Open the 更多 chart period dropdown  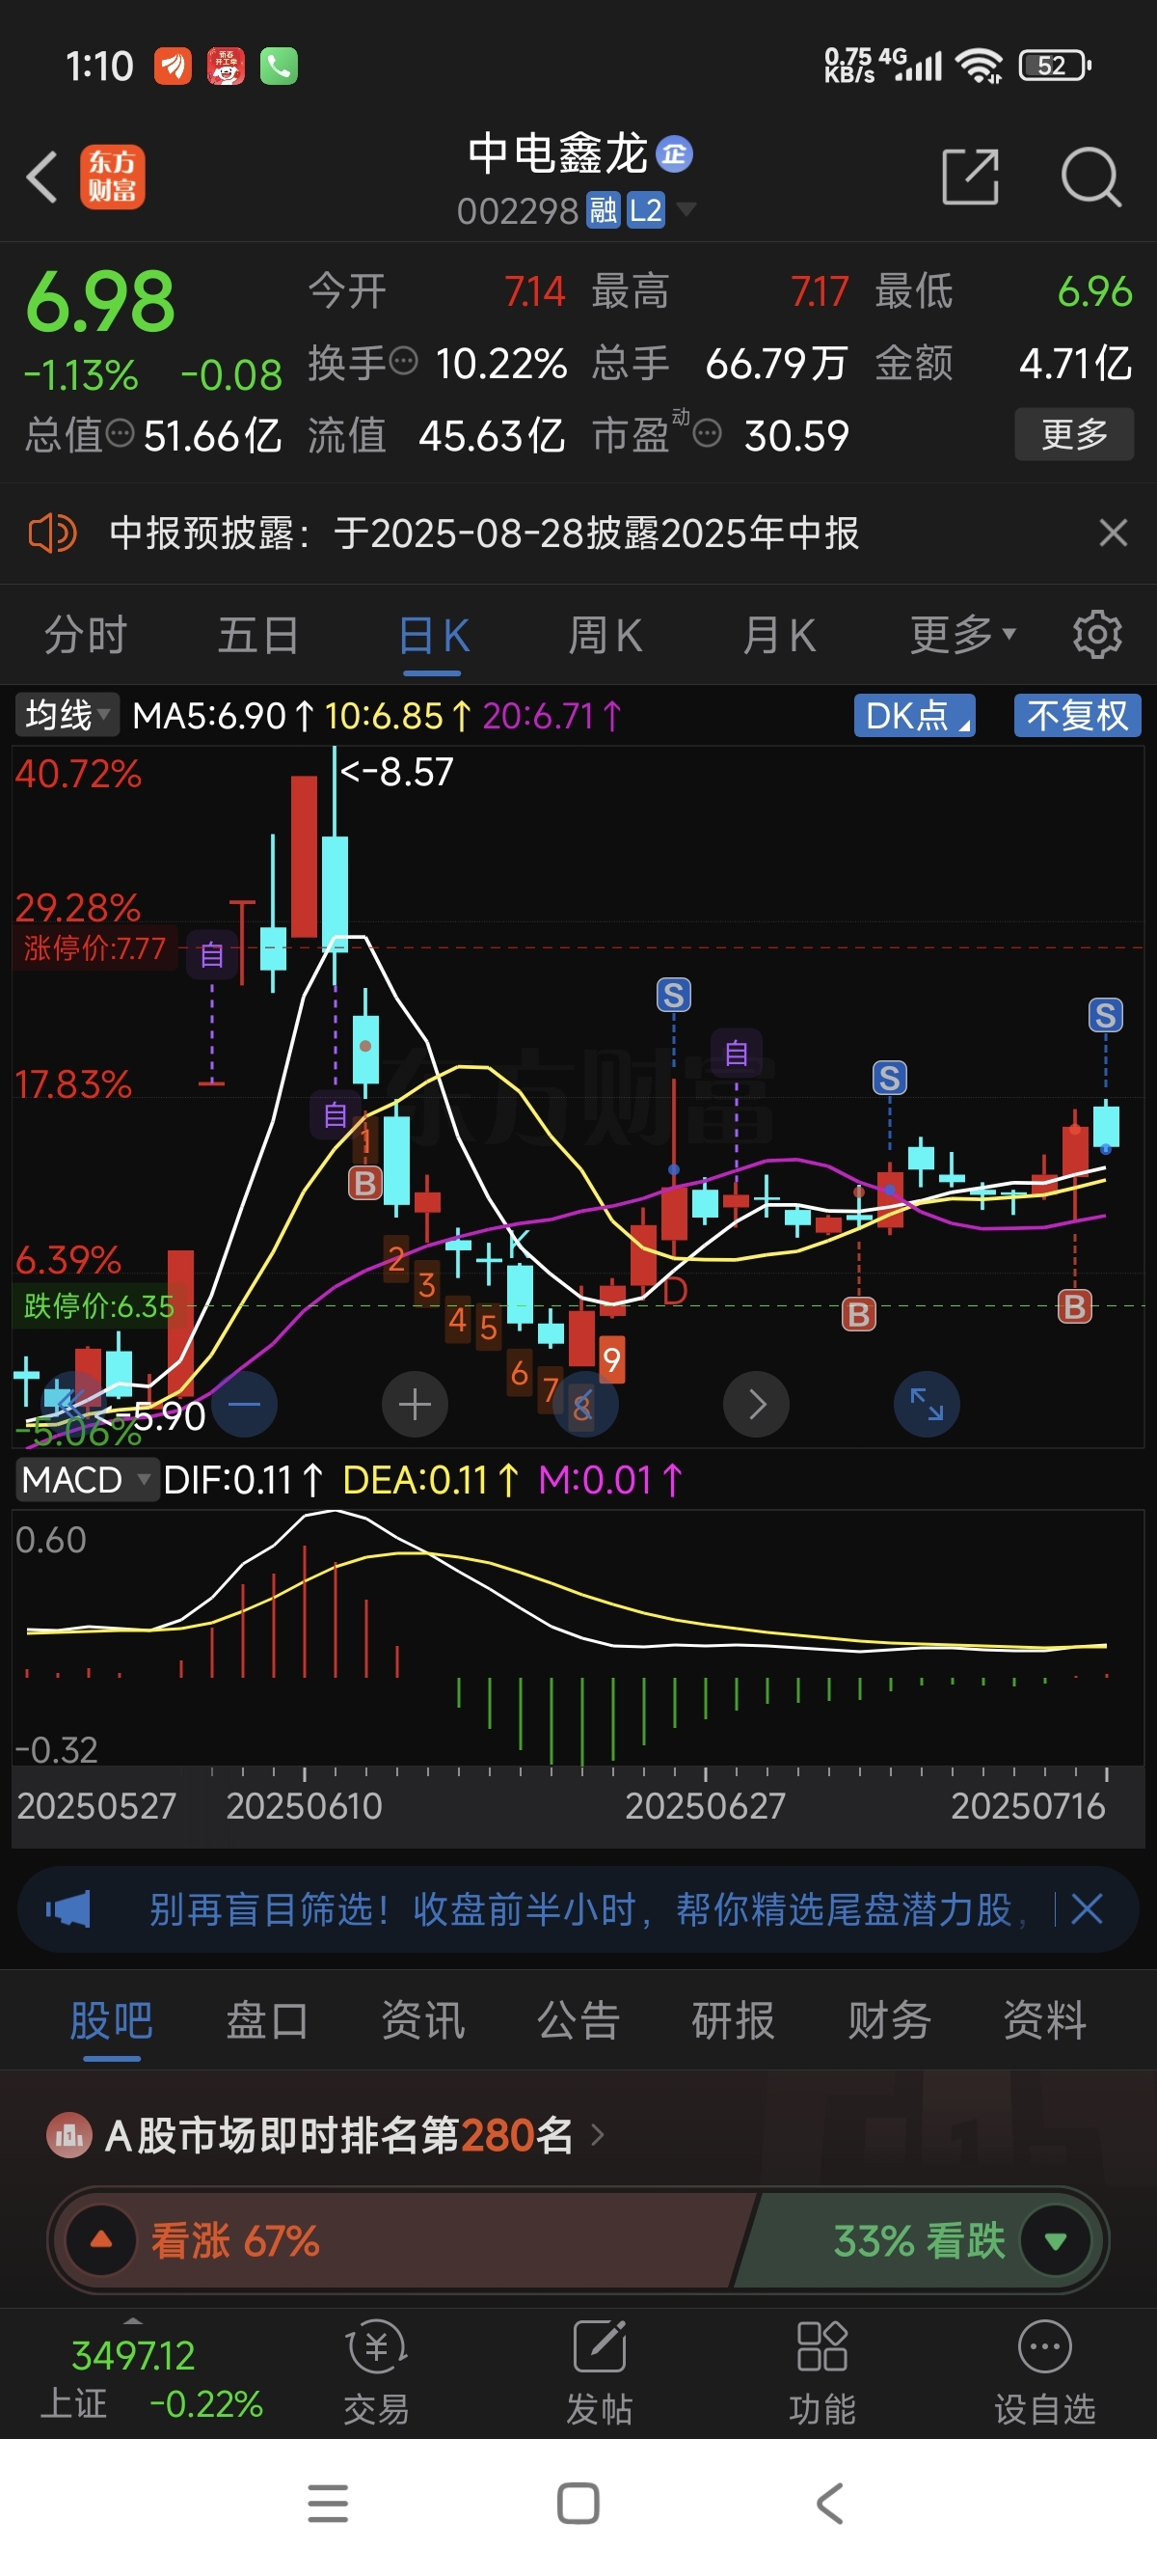point(962,635)
